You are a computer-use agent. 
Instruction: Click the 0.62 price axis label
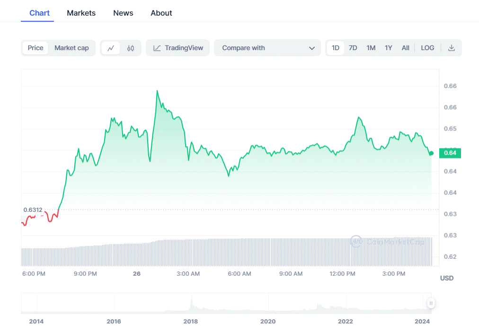[450, 257]
